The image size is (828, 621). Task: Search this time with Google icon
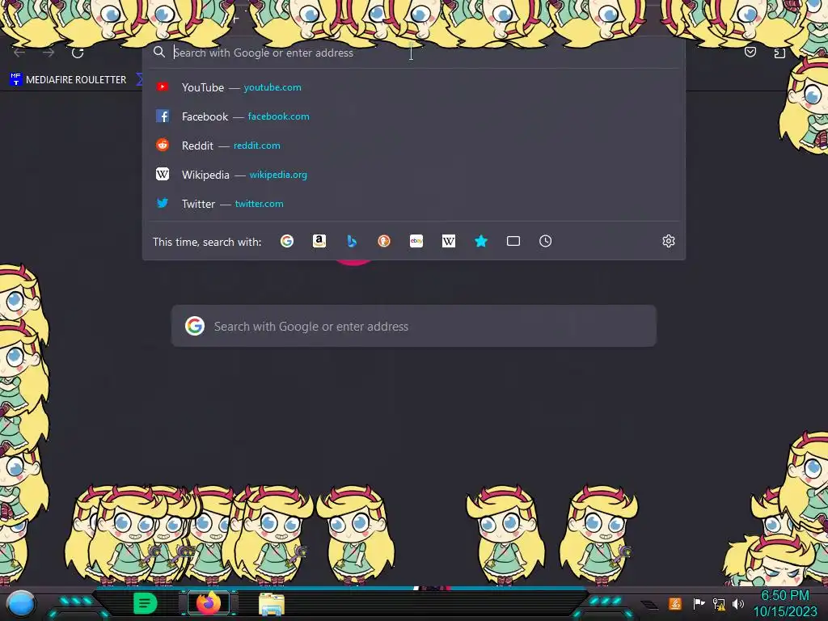tap(287, 241)
